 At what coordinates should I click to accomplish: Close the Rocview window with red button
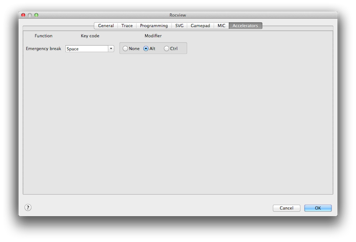tap(24, 15)
